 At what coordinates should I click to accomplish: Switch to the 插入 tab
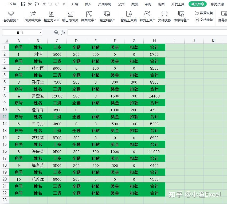tap(88, 4)
